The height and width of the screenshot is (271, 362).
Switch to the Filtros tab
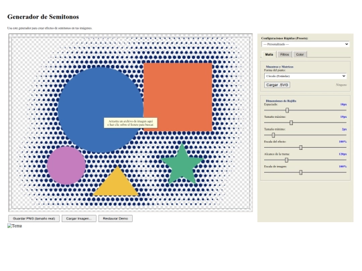pos(284,54)
